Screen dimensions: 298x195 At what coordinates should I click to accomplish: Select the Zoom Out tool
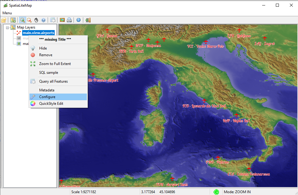point(29,20)
